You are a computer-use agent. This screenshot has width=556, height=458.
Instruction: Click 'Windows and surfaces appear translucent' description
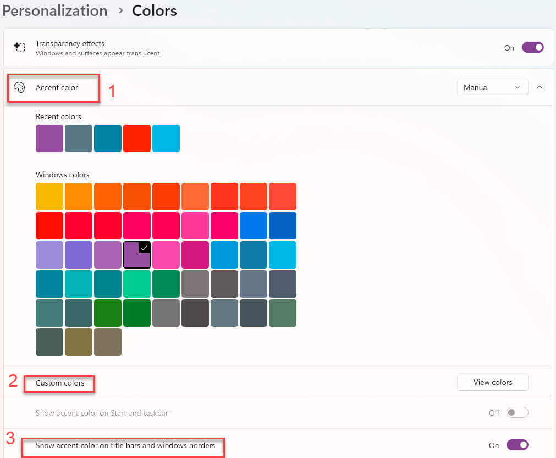point(97,53)
